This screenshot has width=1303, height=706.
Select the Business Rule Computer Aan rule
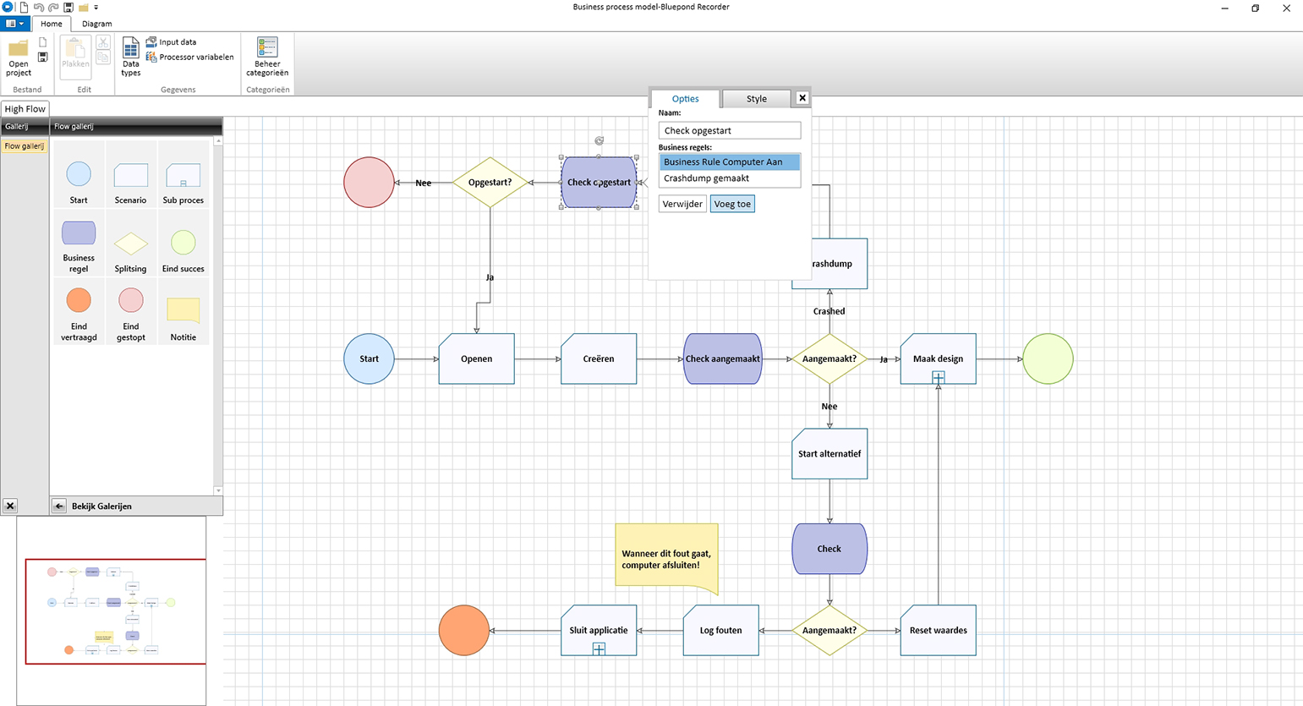[730, 161]
